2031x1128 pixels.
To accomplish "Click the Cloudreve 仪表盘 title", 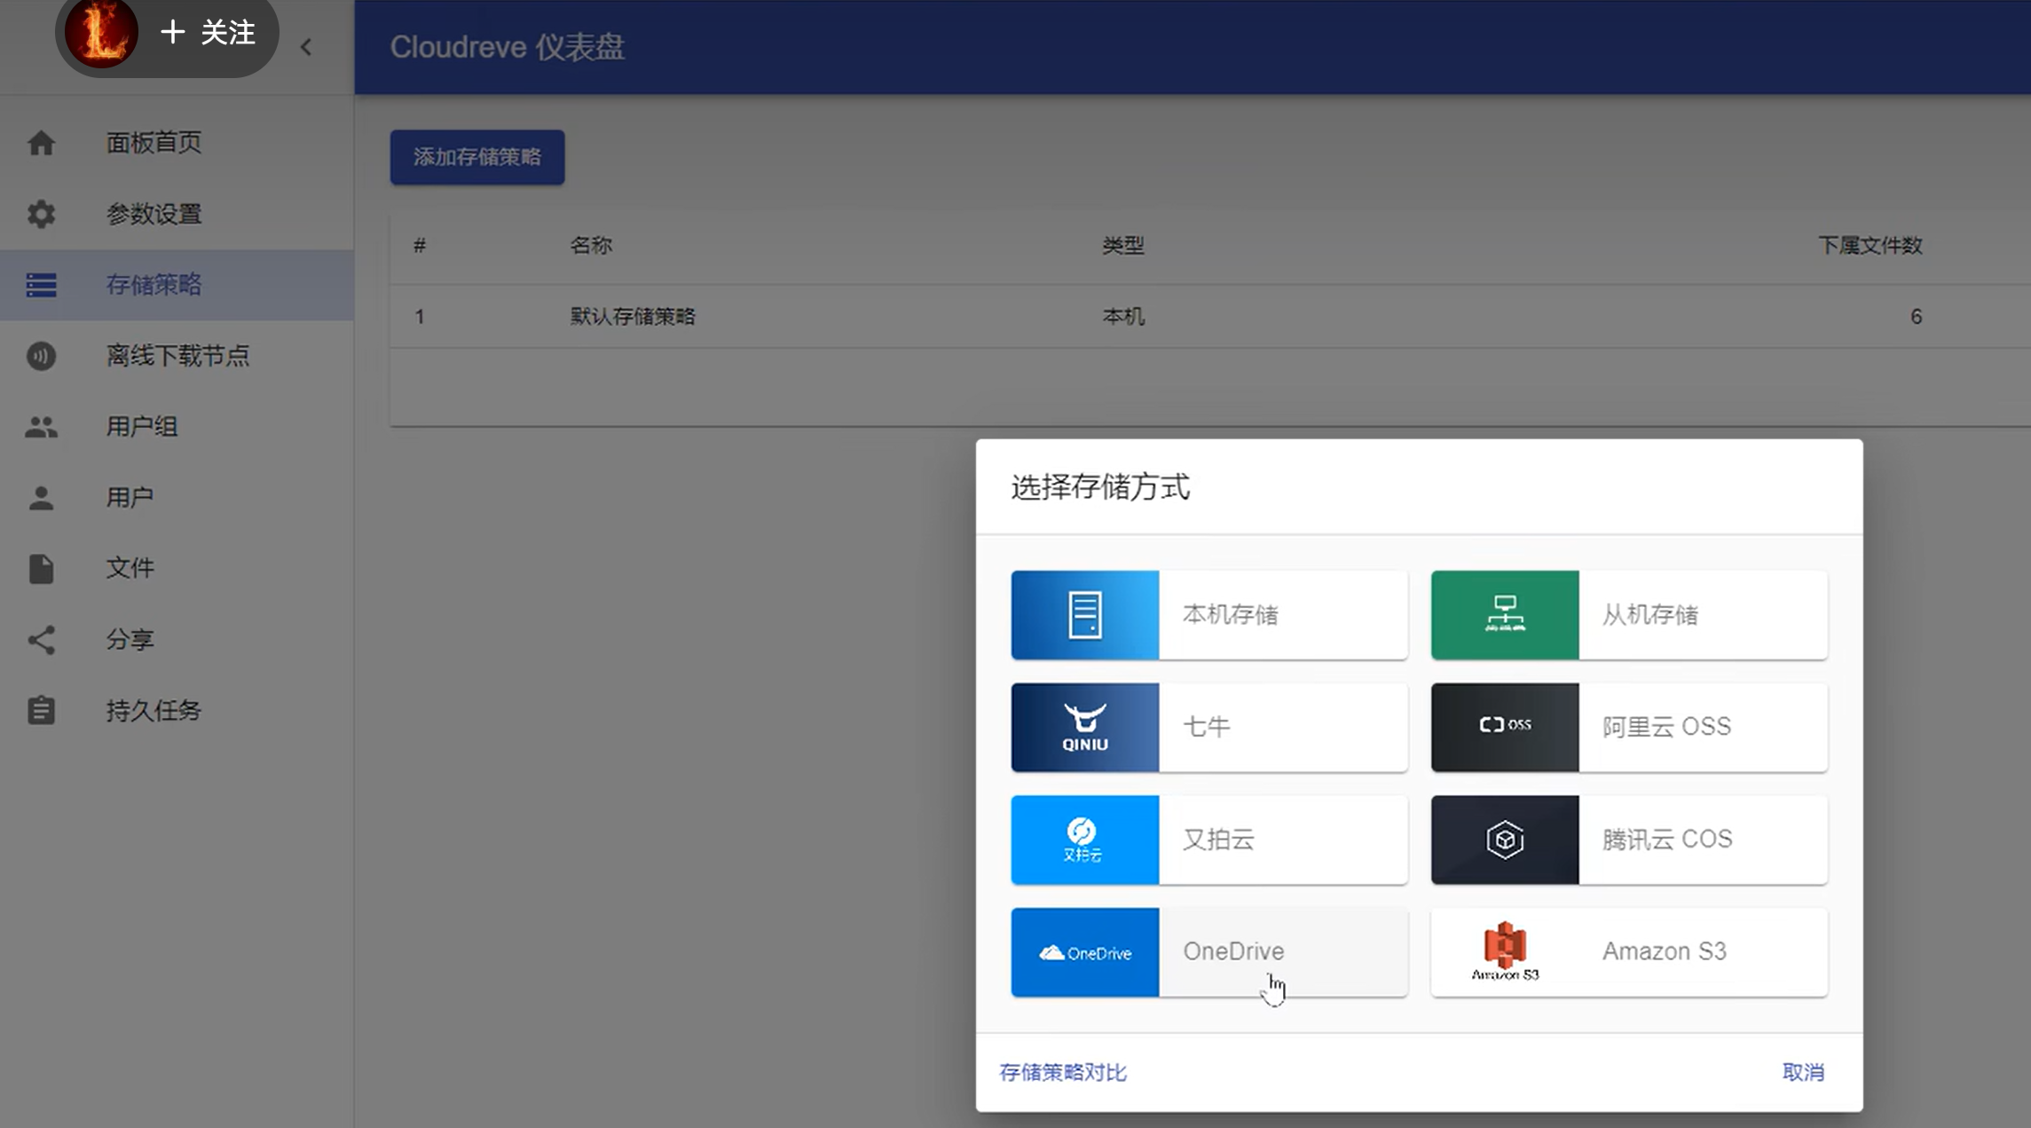I will point(508,47).
